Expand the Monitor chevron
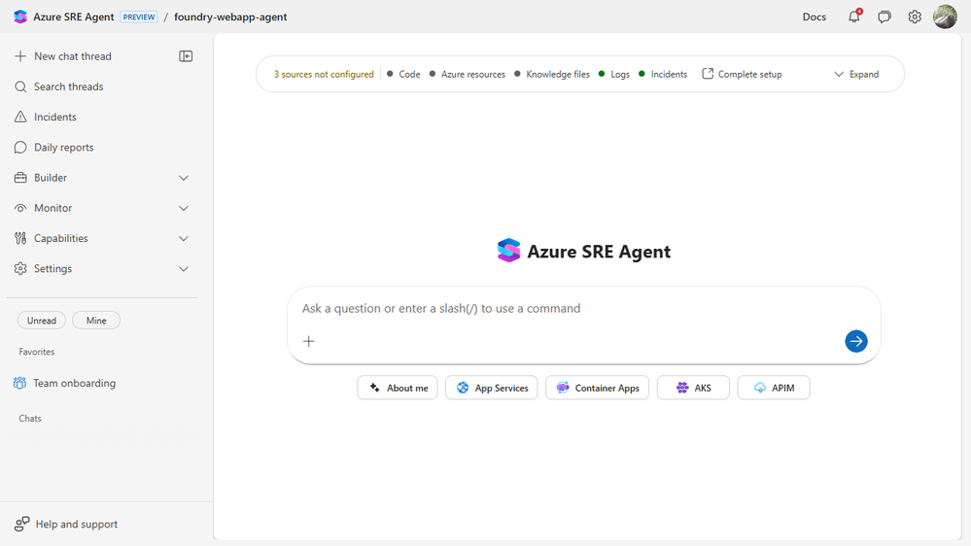Image resolution: width=971 pixels, height=546 pixels. pos(184,208)
